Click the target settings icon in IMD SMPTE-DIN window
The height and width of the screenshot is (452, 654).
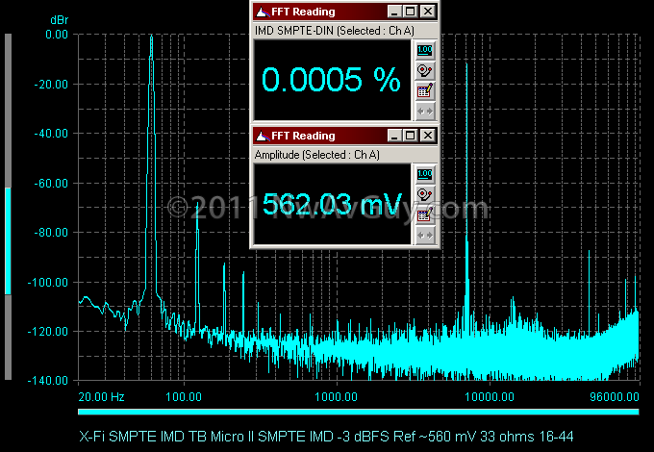(424, 70)
